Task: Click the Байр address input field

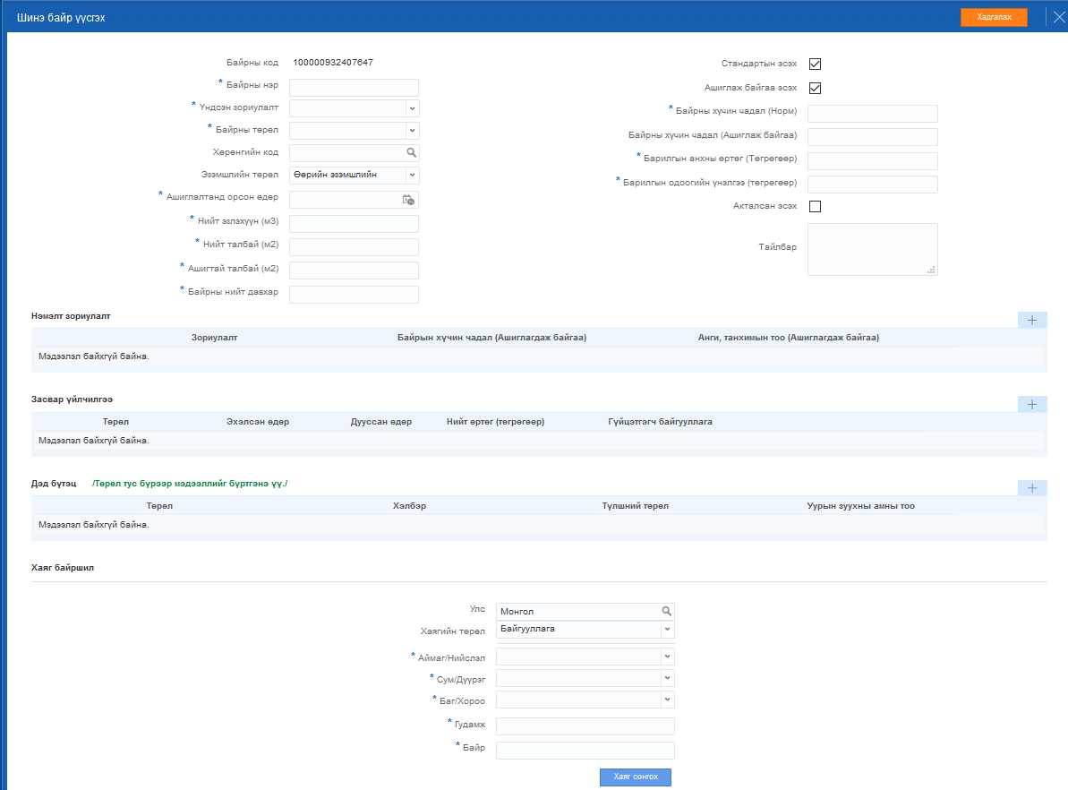Action: pos(585,751)
